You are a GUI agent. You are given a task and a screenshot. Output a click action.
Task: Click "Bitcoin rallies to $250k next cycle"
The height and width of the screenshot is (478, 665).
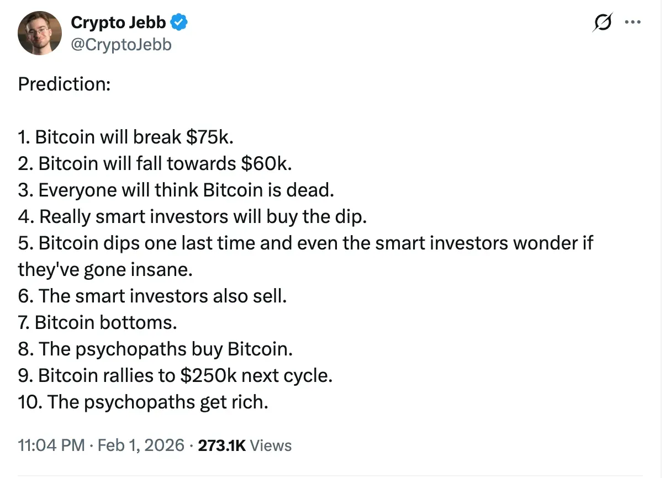176,375
